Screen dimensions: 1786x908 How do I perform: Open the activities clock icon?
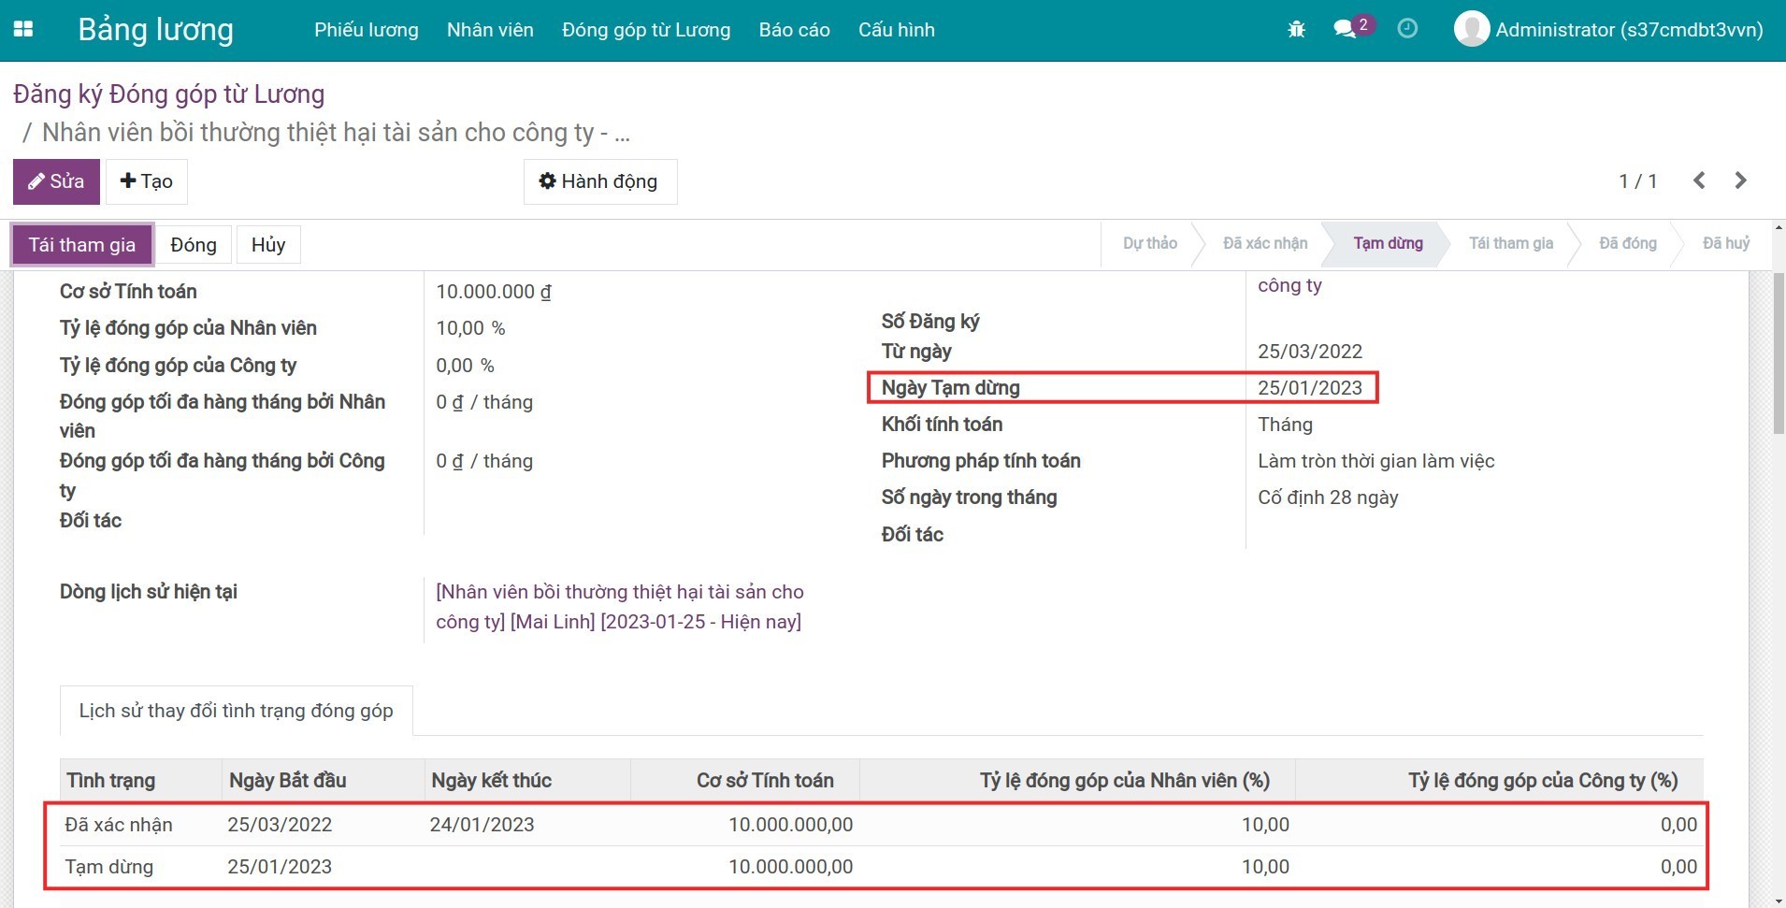tap(1406, 29)
